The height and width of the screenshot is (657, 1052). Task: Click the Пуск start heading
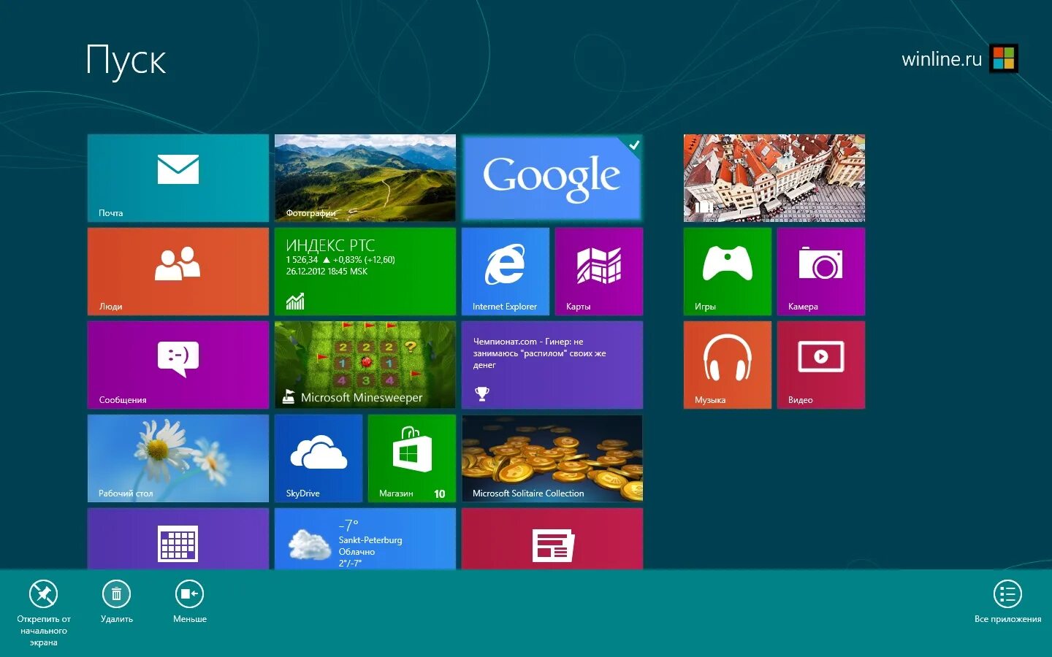coord(126,61)
